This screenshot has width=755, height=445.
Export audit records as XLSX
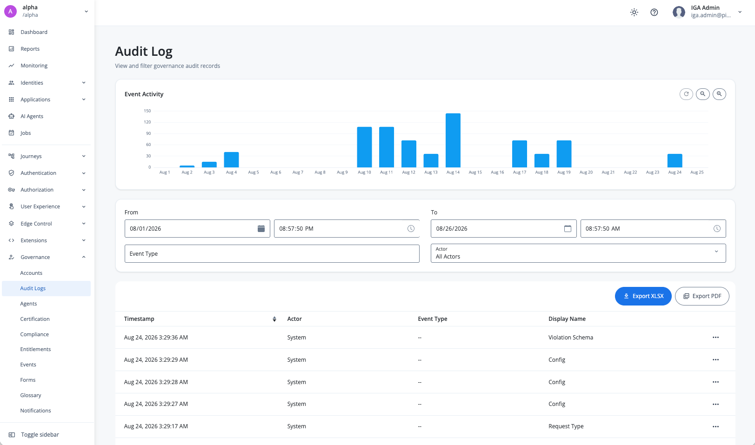(x=643, y=296)
